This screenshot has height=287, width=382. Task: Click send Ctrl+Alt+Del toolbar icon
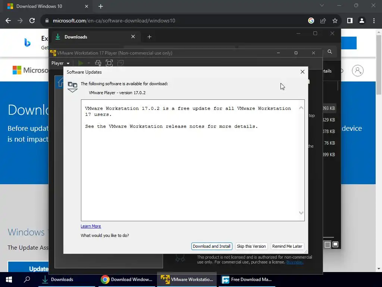pyautogui.click(x=98, y=63)
